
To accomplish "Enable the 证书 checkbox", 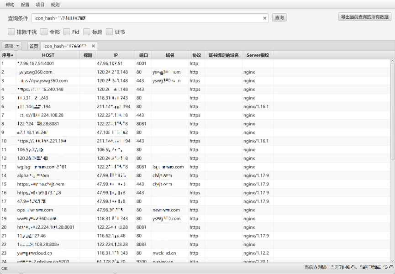I will coord(110,32).
